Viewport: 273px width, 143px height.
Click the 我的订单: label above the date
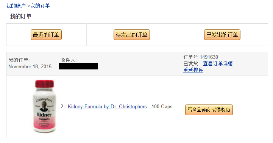(19, 60)
